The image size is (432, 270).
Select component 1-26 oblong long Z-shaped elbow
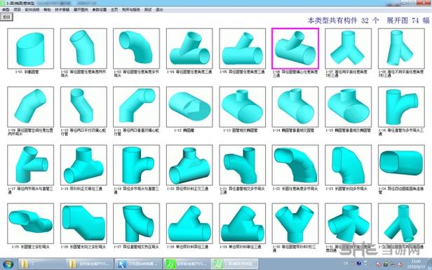[x=83, y=224]
